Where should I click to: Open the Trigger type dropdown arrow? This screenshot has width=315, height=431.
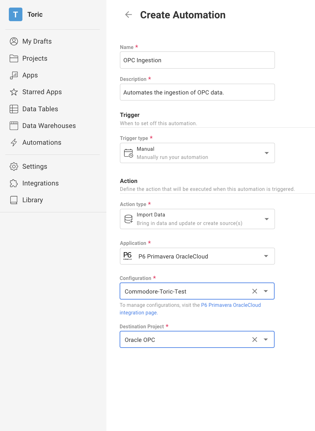[267, 153]
